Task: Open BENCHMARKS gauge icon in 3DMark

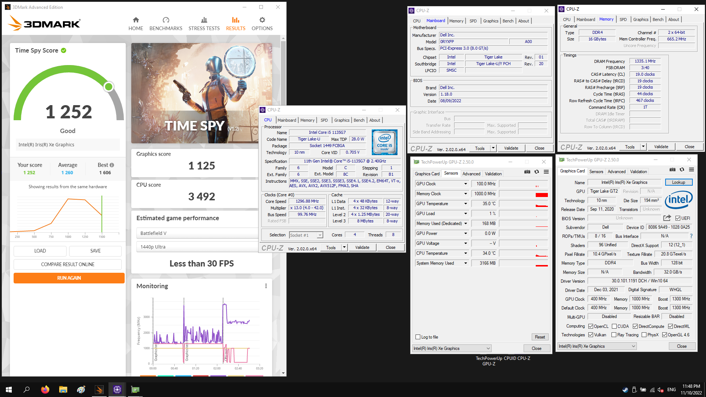Action: (x=166, y=20)
